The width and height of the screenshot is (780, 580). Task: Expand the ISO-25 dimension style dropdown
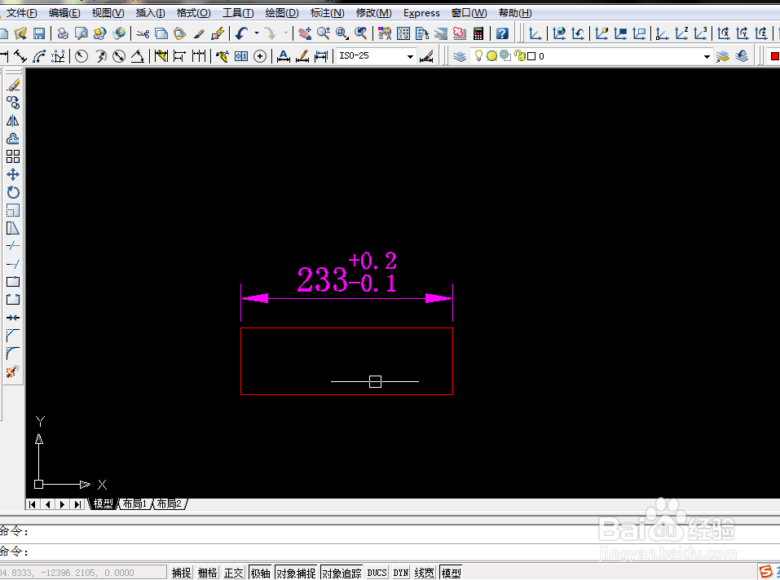(410, 57)
